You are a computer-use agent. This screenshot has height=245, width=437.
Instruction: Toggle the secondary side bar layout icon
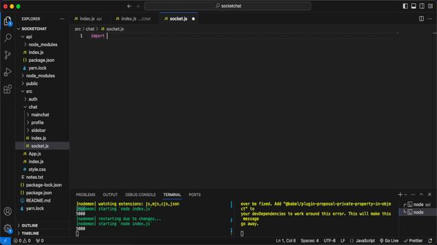[x=422, y=6]
